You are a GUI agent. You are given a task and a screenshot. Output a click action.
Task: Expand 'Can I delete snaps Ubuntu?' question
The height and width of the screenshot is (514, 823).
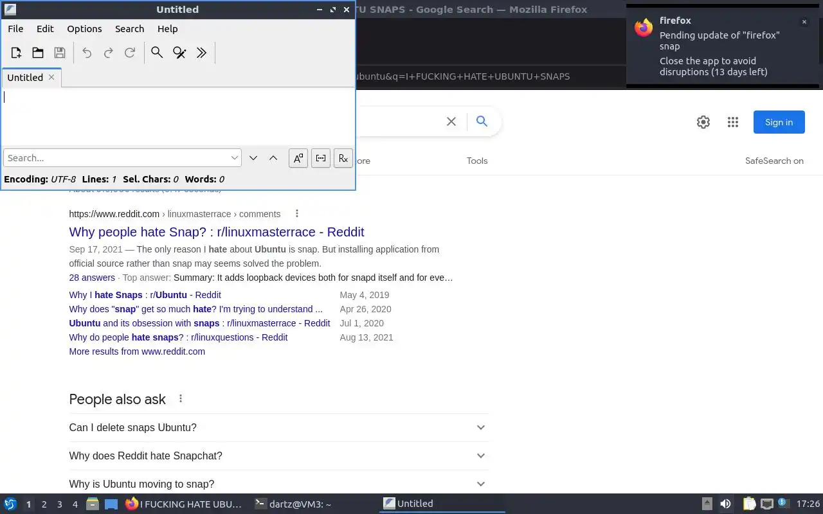[x=278, y=427]
